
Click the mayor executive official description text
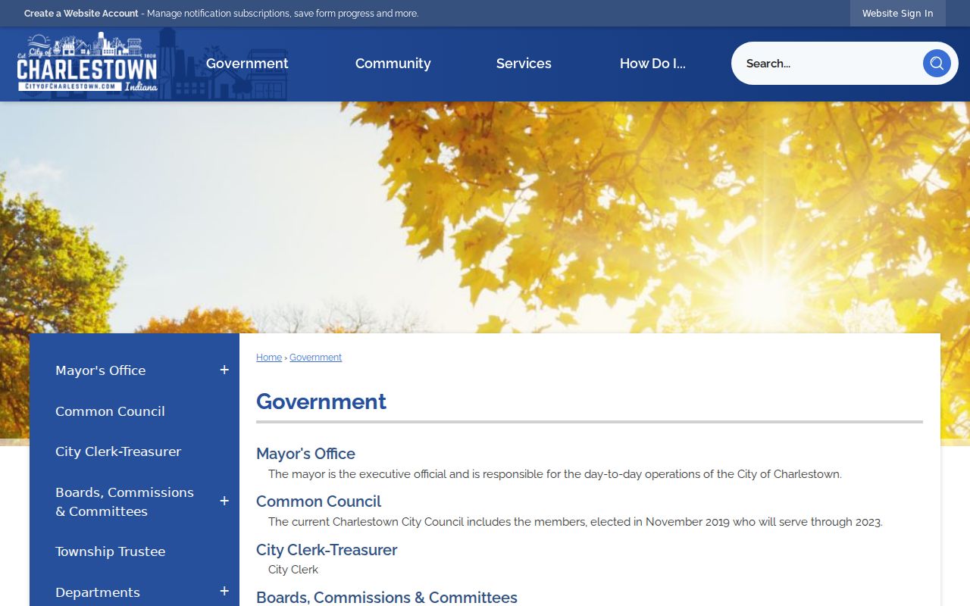pyautogui.click(x=555, y=474)
